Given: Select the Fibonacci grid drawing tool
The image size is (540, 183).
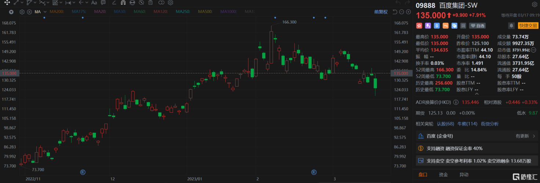Looking at the screenshot, I should pos(55,3).
